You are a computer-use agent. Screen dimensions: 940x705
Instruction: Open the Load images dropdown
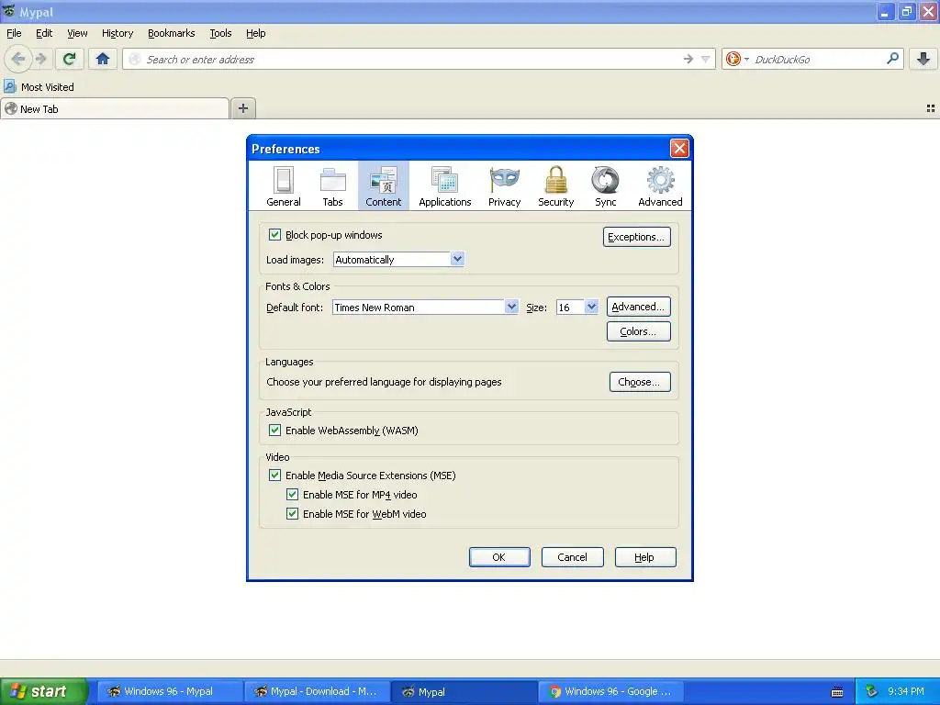[398, 259]
